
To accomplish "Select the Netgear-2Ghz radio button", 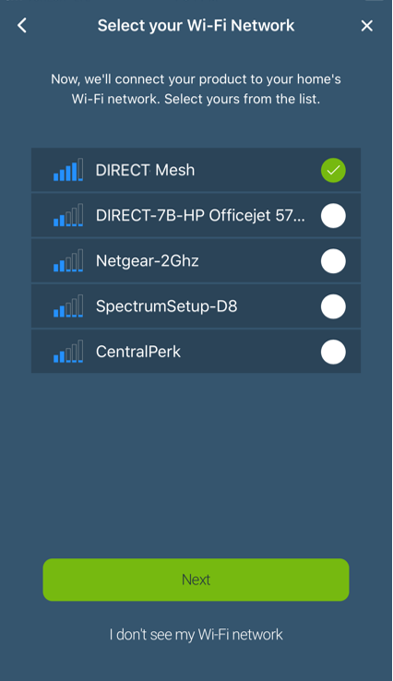I will [333, 261].
